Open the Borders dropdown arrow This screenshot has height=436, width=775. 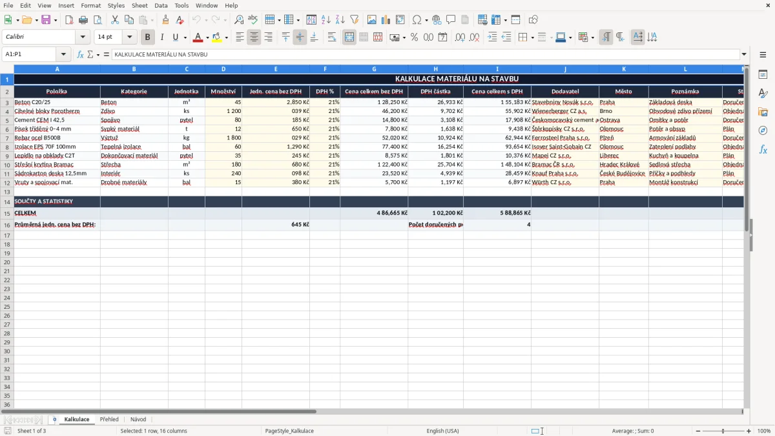coord(532,37)
